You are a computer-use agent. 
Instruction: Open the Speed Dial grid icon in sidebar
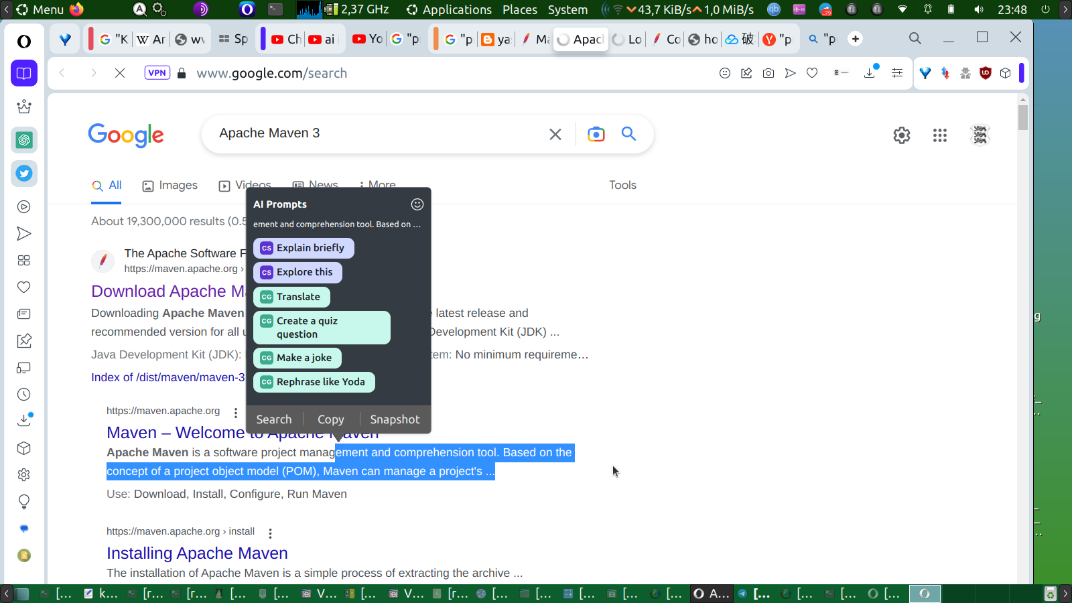point(24,261)
